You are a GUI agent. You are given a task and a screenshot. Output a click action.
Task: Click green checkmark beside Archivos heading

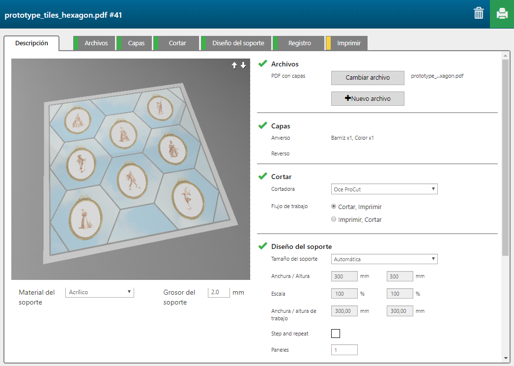tap(262, 63)
